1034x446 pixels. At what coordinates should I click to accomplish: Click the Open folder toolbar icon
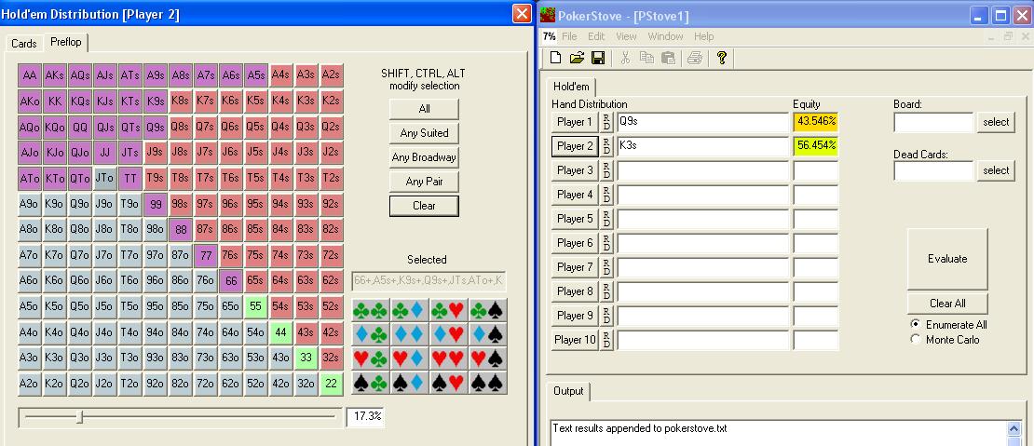[x=577, y=58]
